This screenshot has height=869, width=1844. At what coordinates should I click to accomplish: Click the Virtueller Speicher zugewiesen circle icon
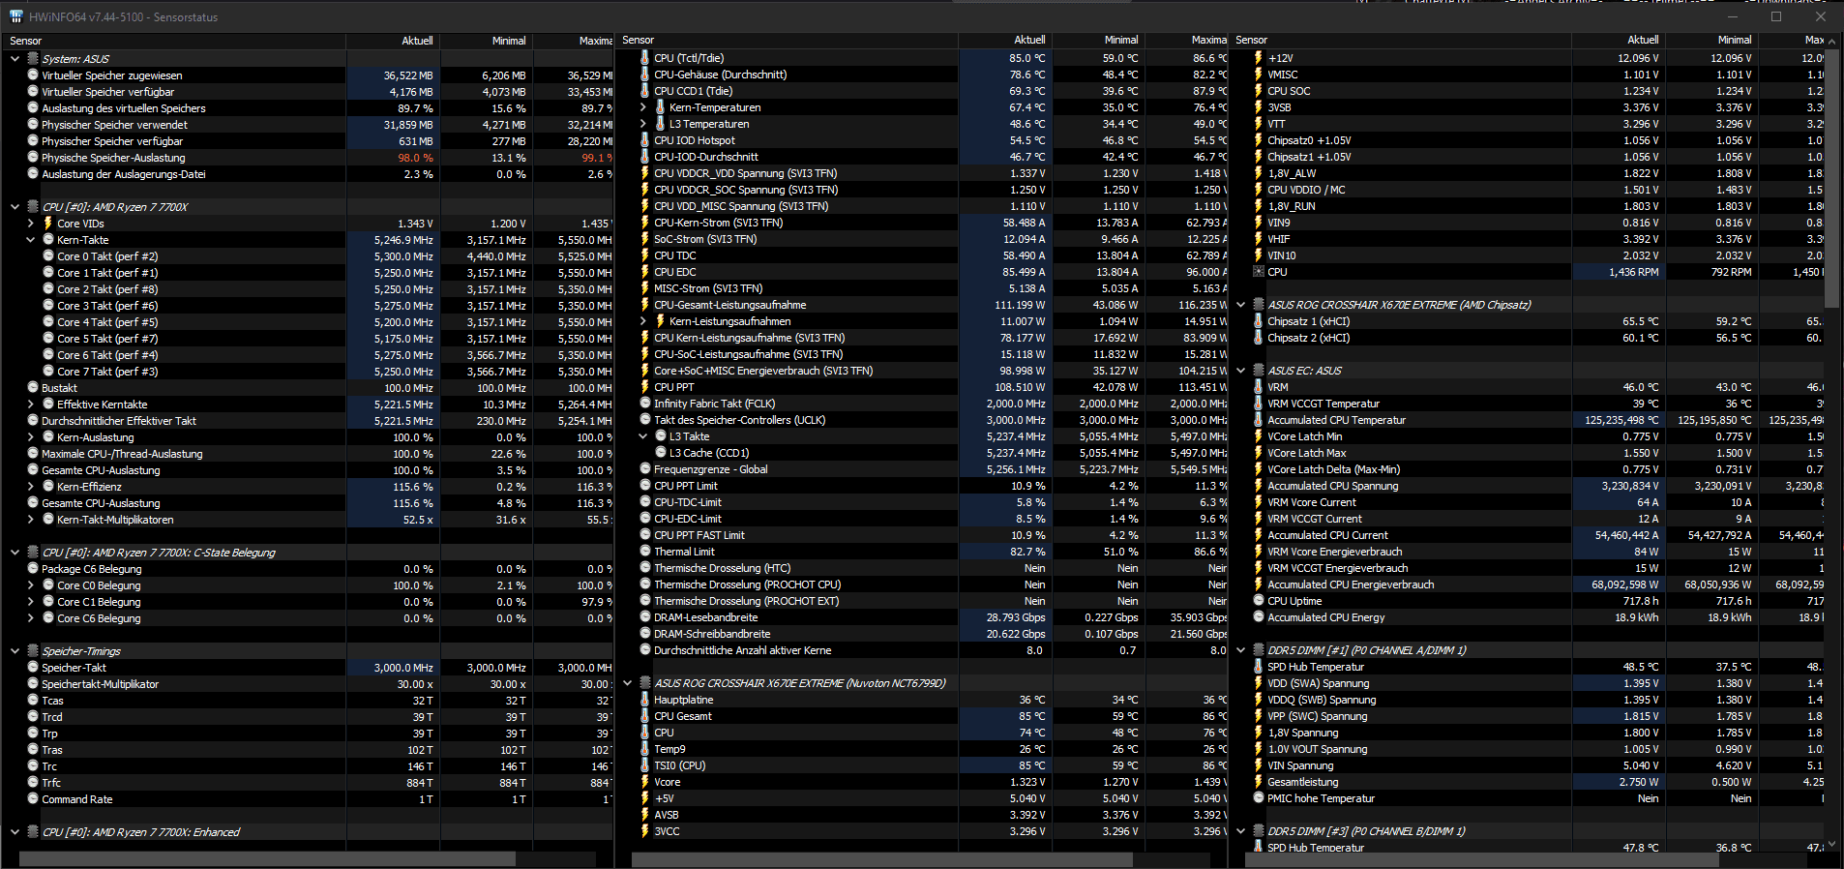[x=33, y=75]
